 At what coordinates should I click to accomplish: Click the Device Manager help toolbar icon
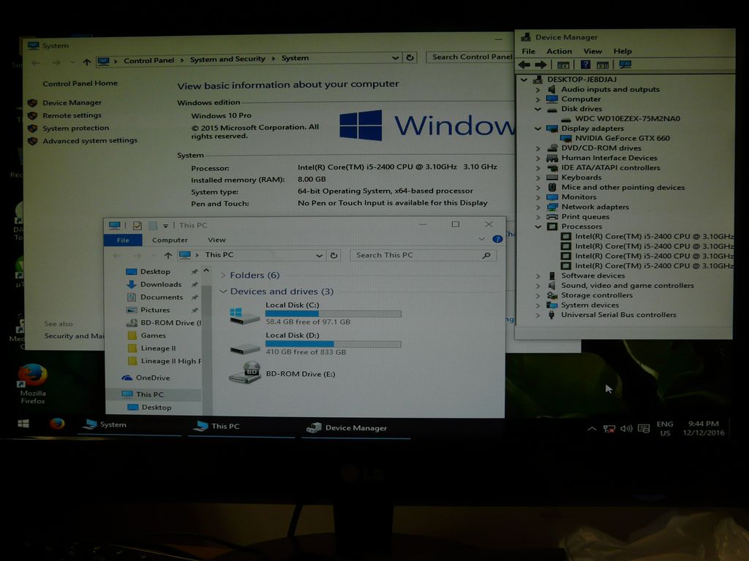coord(584,64)
